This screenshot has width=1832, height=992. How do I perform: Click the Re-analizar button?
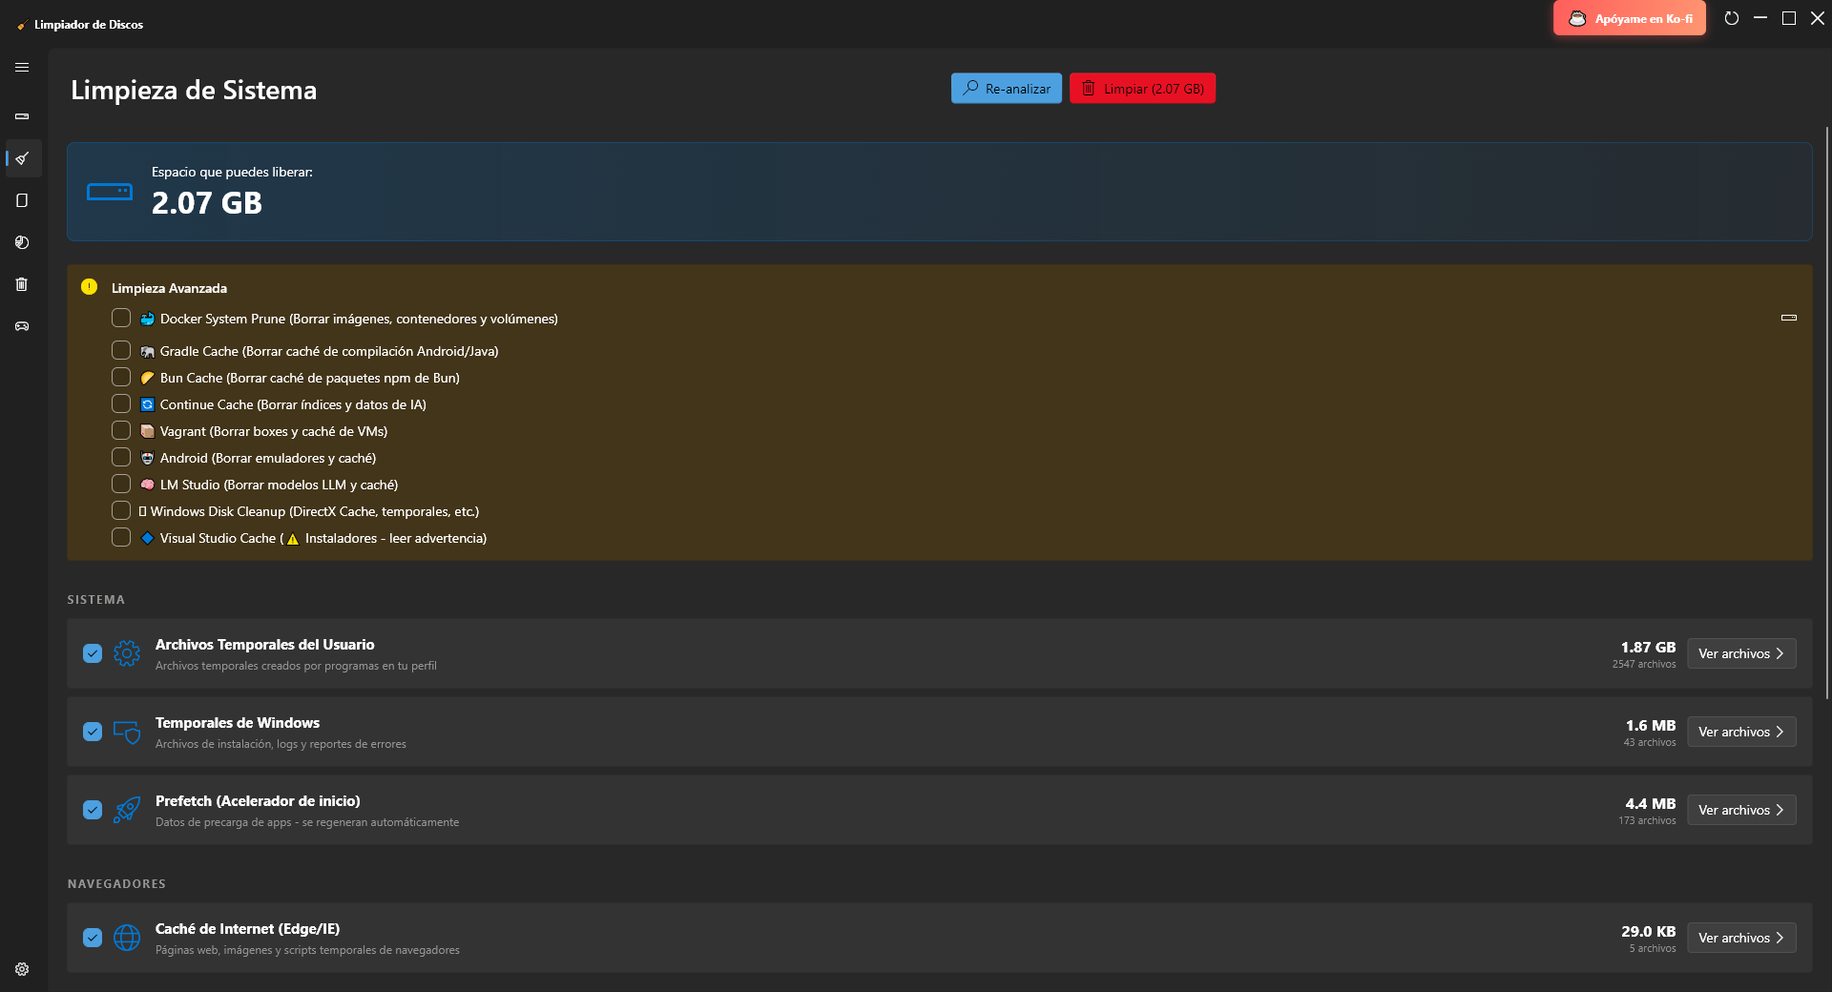pos(1006,89)
